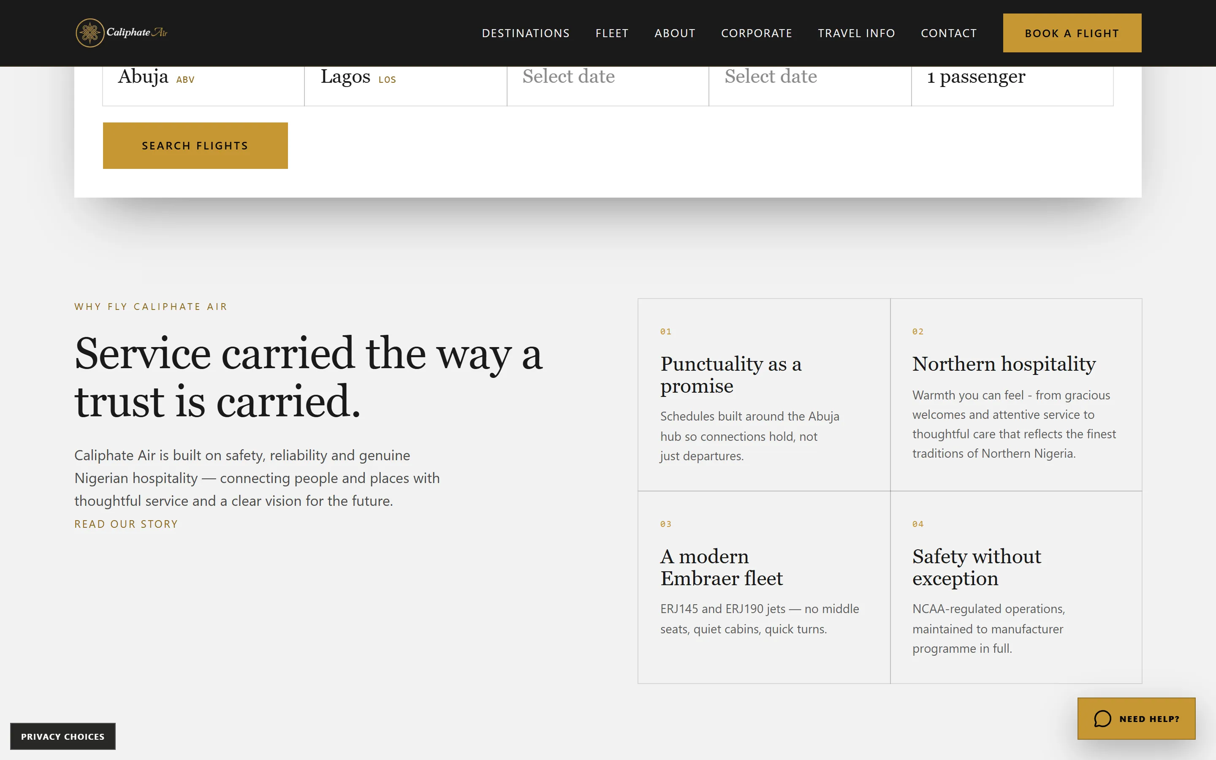The image size is (1216, 760).
Task: Open the Destinations menu
Action: pos(526,33)
